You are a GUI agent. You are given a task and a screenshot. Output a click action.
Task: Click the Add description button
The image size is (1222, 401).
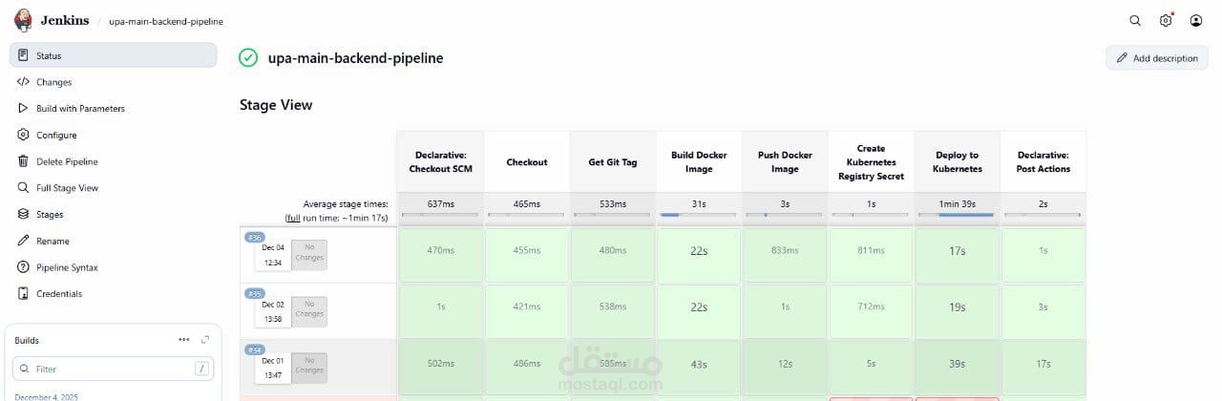coord(1157,58)
